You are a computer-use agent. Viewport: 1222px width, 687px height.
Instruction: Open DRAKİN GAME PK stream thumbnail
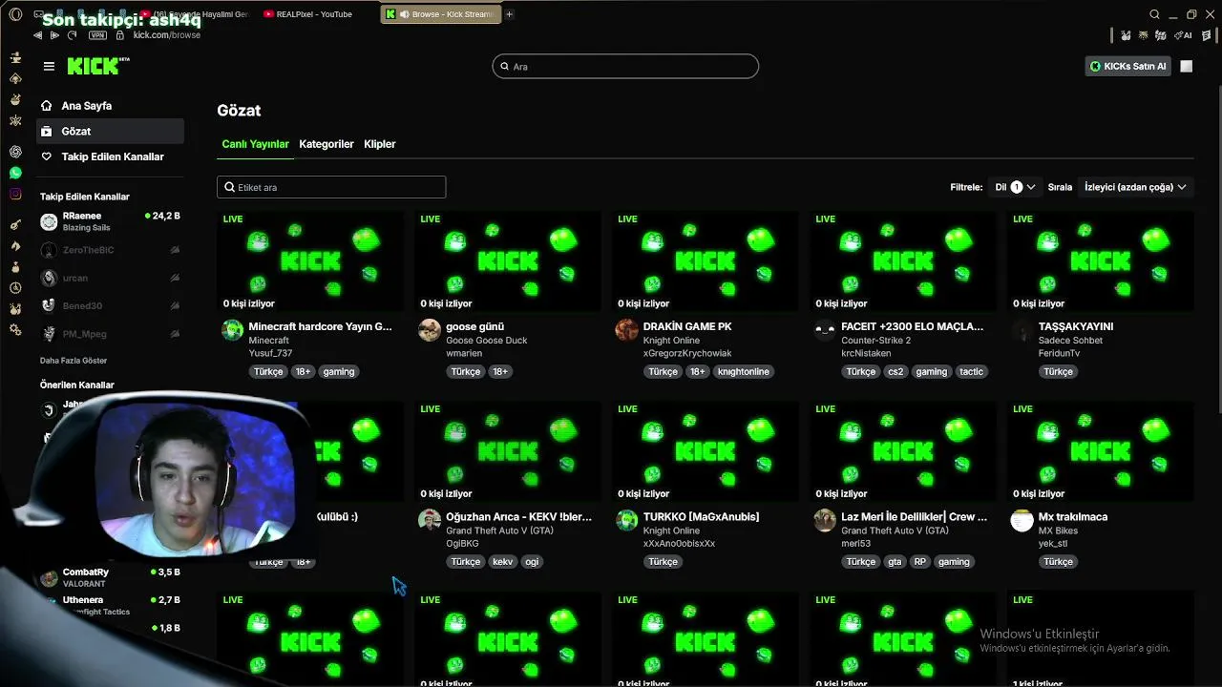click(x=705, y=260)
